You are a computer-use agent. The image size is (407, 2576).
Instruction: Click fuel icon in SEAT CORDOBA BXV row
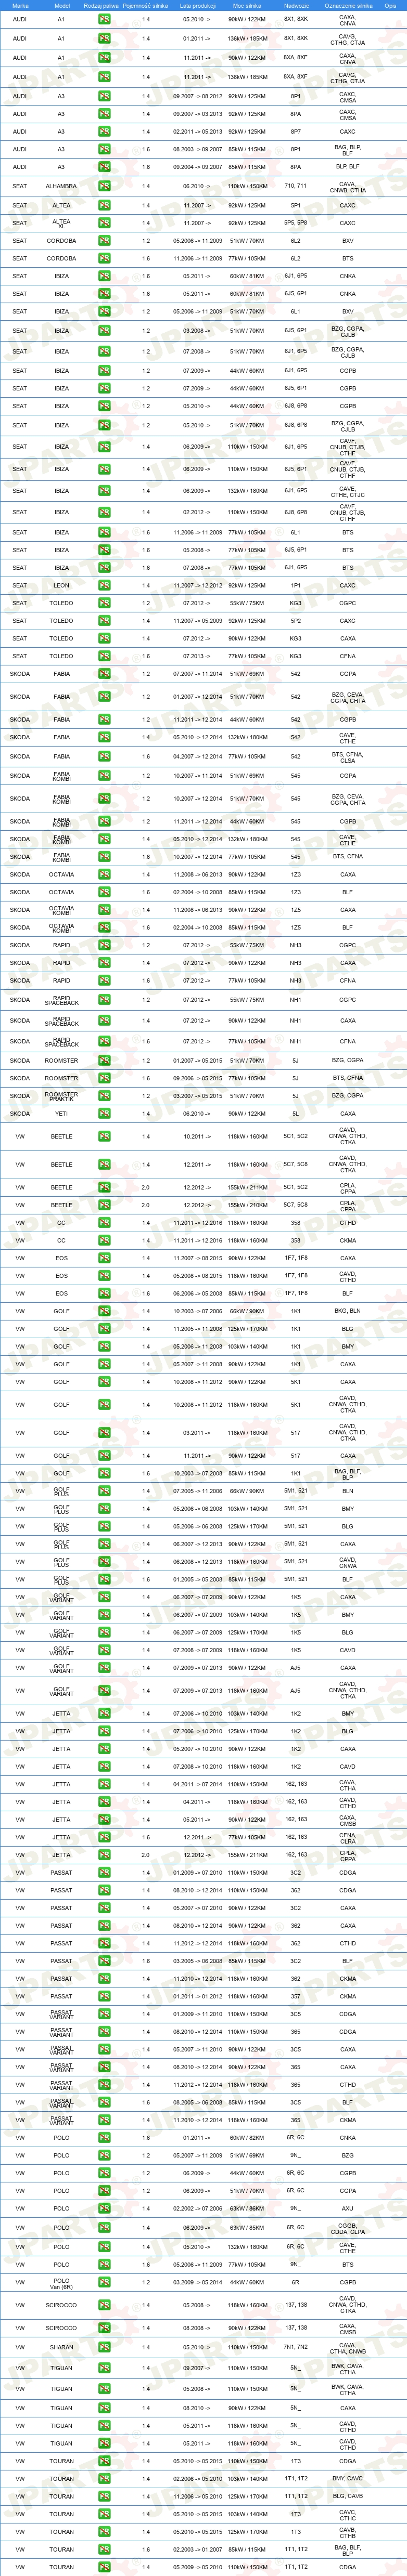tap(104, 240)
